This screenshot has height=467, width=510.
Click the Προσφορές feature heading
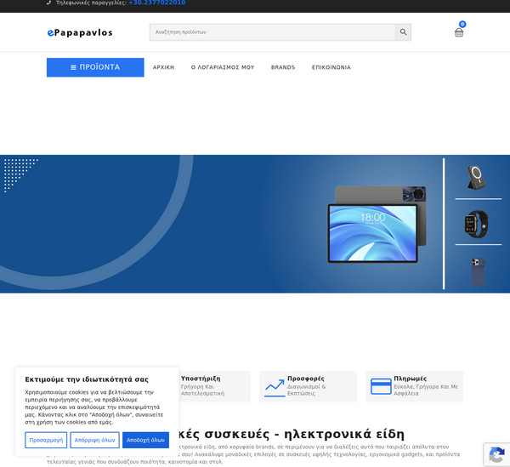point(306,379)
